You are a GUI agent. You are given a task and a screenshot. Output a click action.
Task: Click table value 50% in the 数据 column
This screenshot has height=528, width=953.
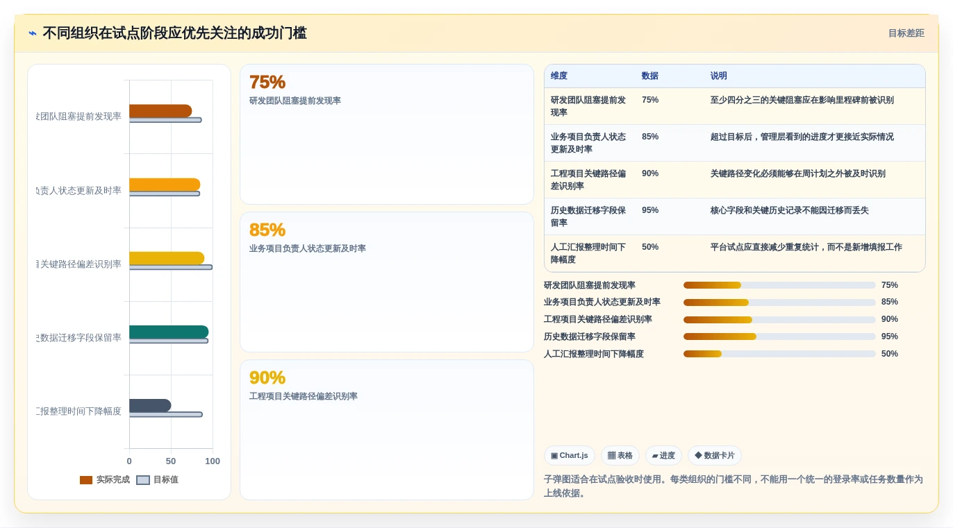(x=650, y=247)
